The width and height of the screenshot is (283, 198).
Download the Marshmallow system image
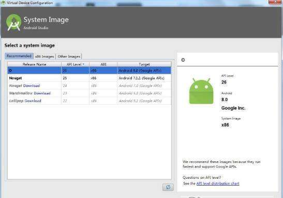42,93
